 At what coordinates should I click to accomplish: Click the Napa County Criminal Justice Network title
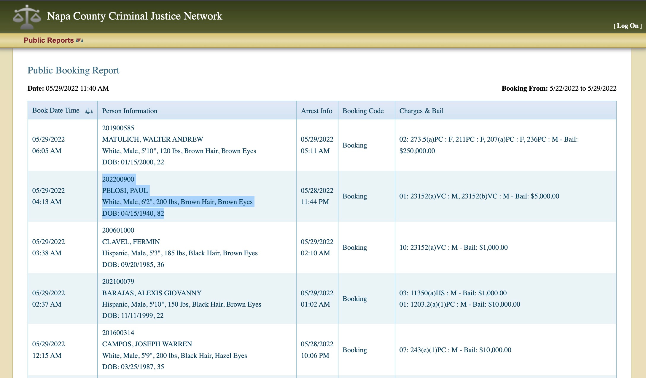tap(134, 16)
